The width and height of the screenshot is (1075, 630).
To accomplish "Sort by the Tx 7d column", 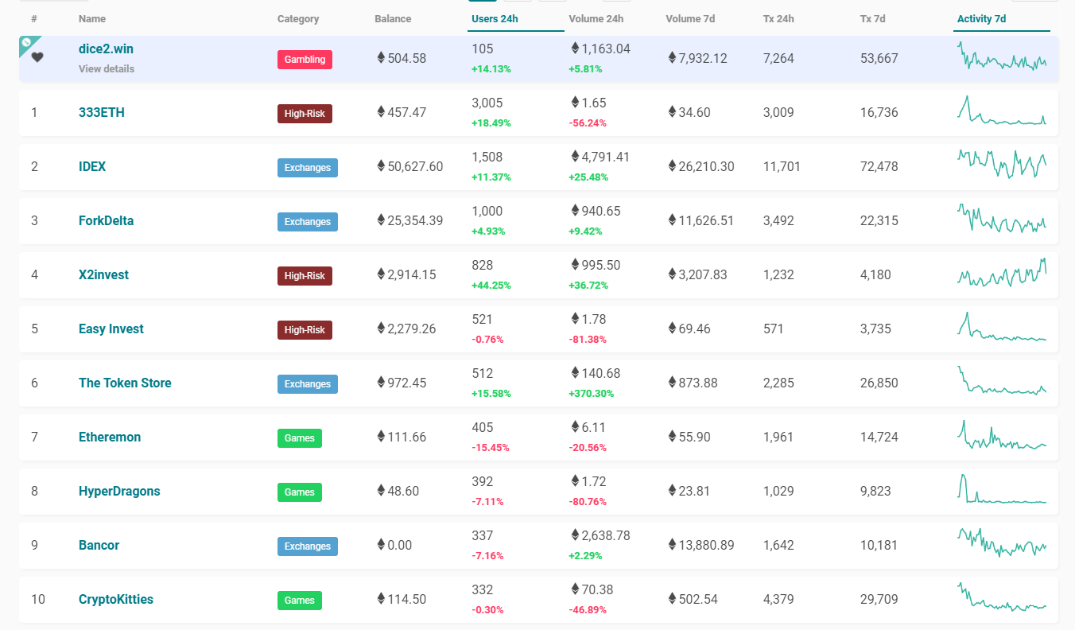I will pos(872,18).
